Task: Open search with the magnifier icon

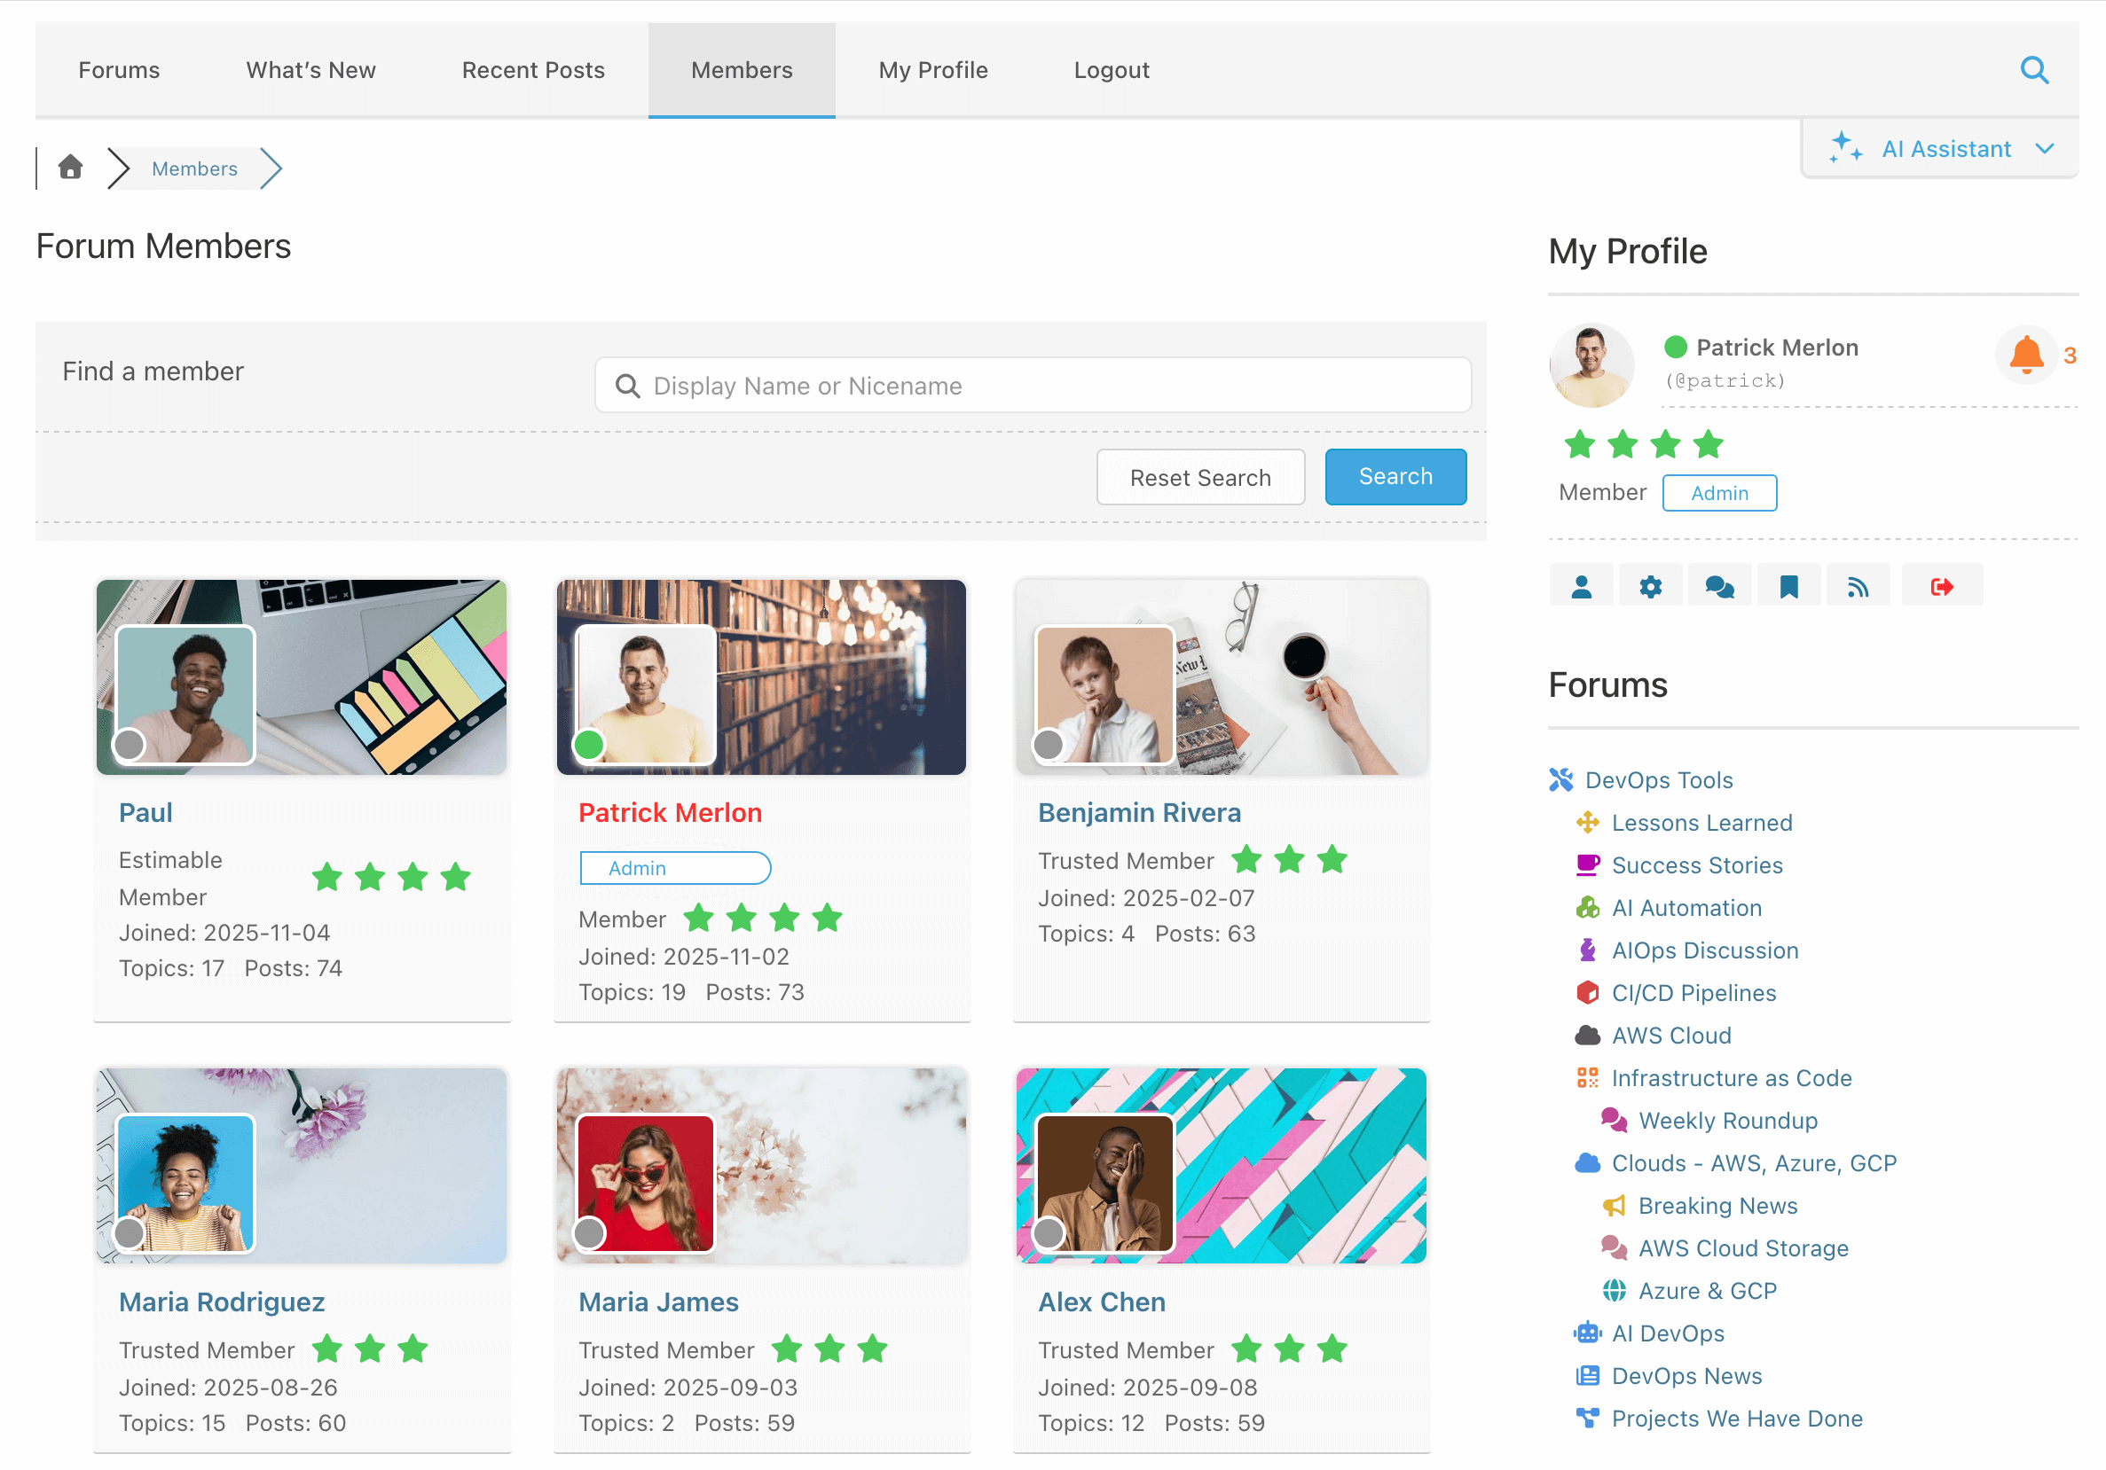Action: coord(2035,70)
